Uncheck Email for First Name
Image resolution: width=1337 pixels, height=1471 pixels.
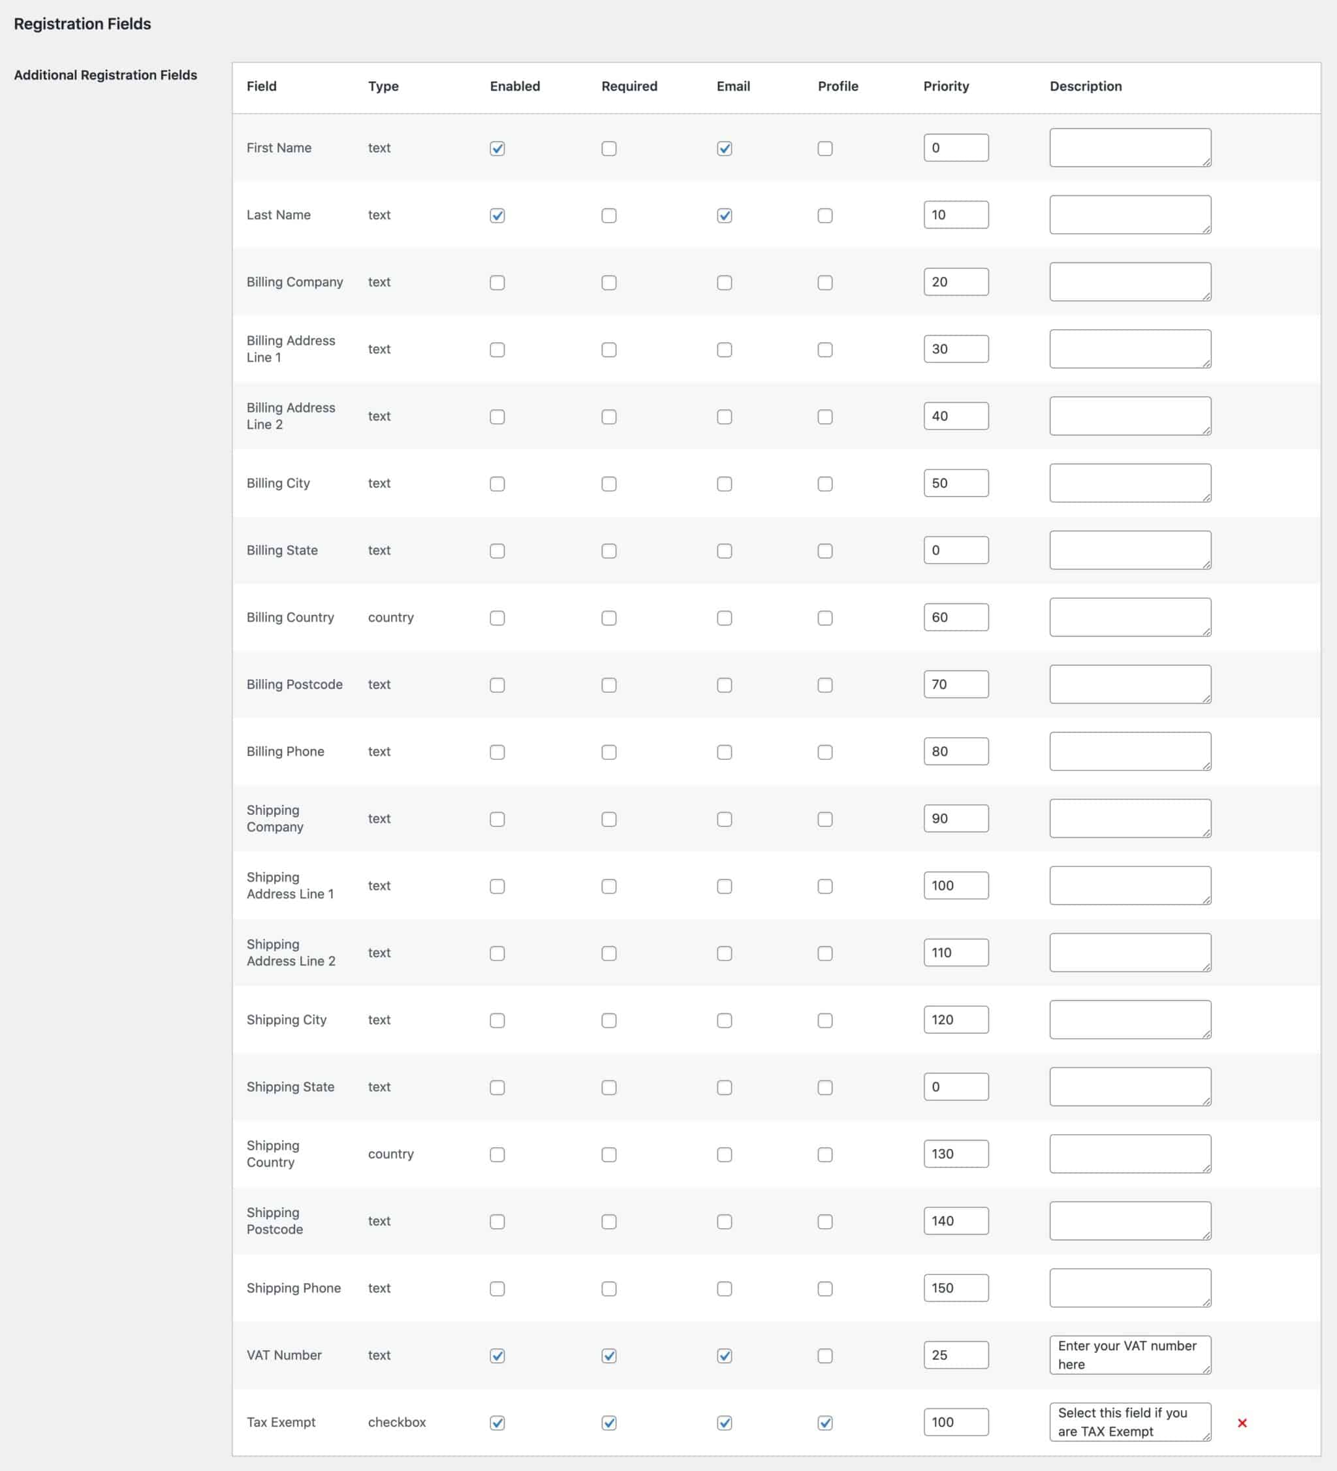[x=724, y=148]
